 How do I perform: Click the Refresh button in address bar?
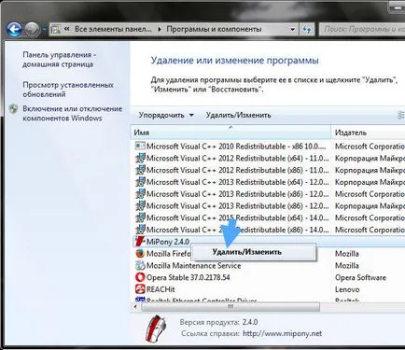point(307,30)
